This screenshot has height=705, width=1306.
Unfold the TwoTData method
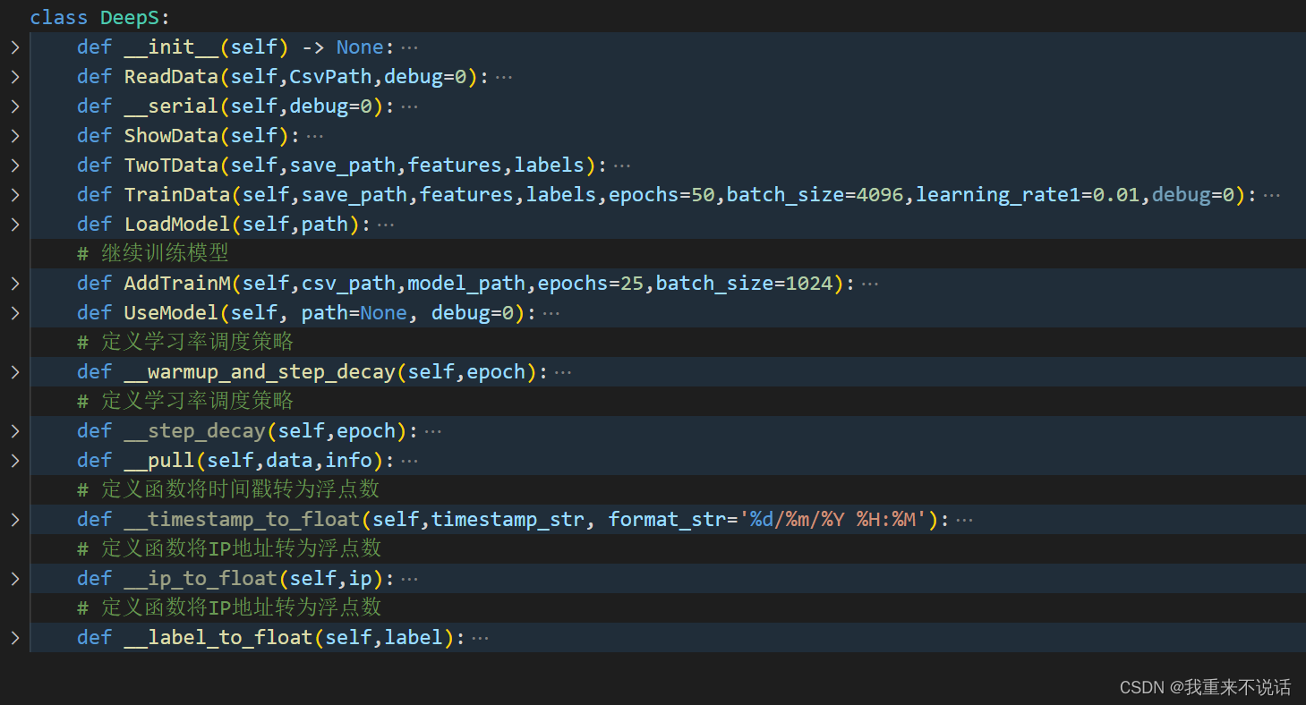coord(14,166)
